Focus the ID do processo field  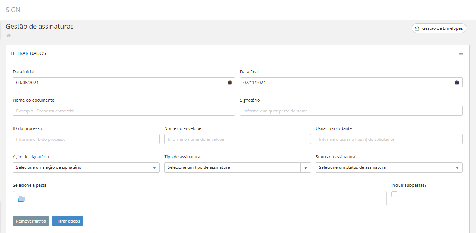tap(86, 139)
